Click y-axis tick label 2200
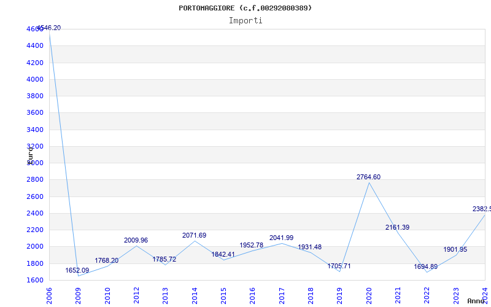The image size is (491, 307). click(35, 230)
